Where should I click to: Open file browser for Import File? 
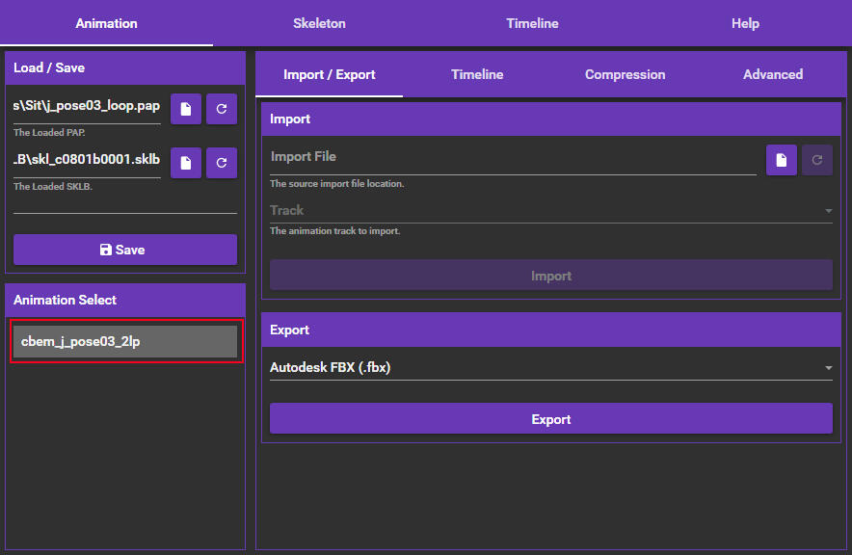(x=782, y=160)
